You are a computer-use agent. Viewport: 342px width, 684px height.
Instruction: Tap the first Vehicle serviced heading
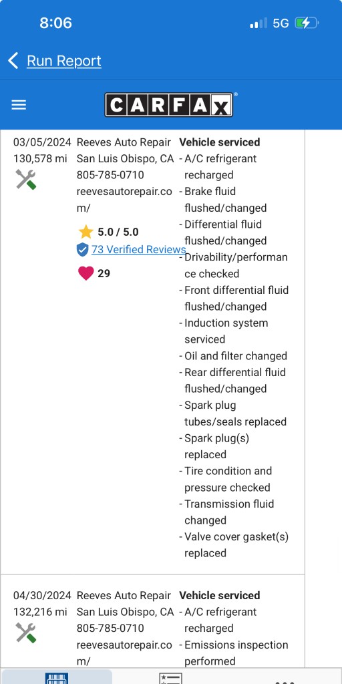click(x=220, y=142)
